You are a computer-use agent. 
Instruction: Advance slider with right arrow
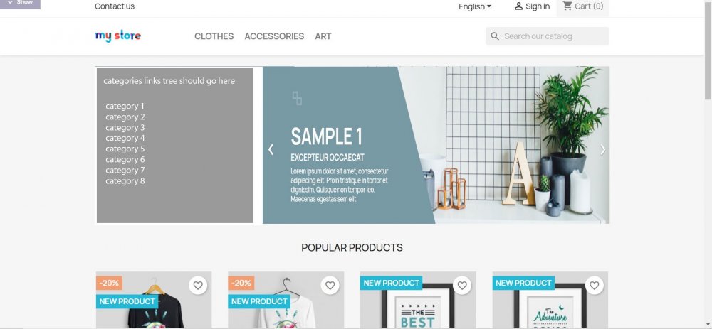602,149
